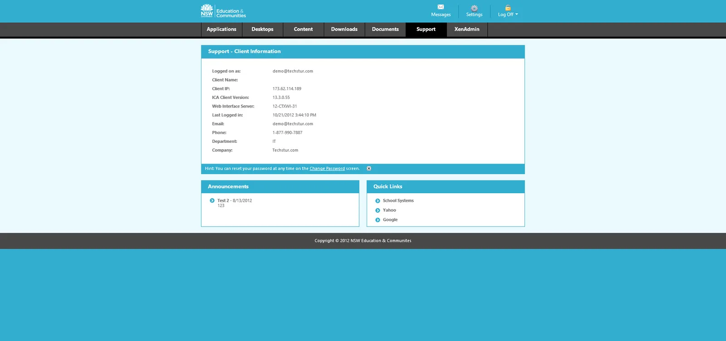Click the logged-on value demo@techstur.com
This screenshot has width=726, height=341.
pos(293,71)
